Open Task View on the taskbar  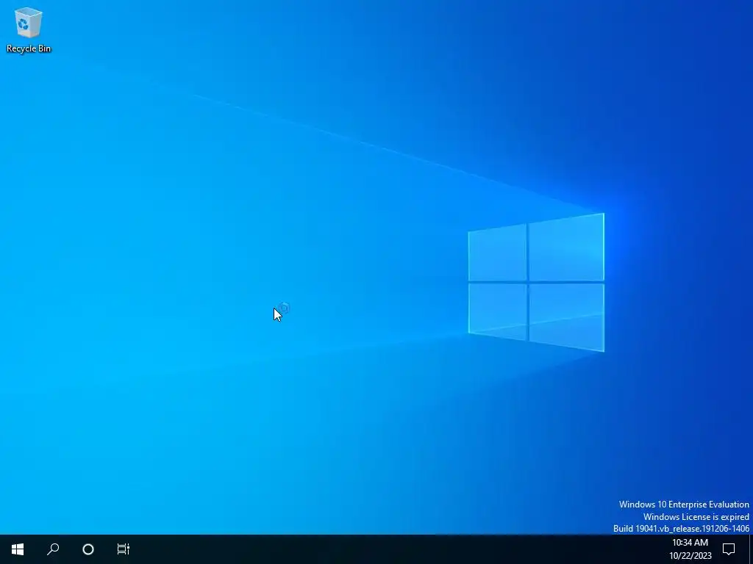click(x=124, y=549)
